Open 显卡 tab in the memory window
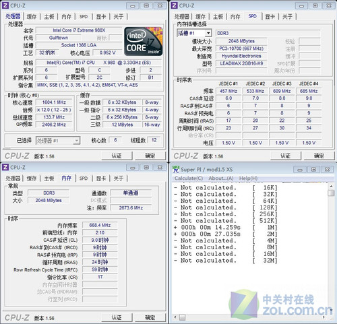The width and height of the screenshot is (337, 324). (101, 179)
